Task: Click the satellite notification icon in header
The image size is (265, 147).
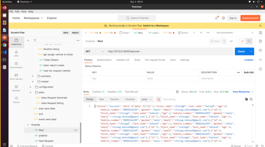Action: (217, 18)
